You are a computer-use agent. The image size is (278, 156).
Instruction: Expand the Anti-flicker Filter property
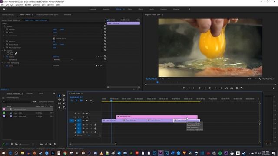pos(4,48)
